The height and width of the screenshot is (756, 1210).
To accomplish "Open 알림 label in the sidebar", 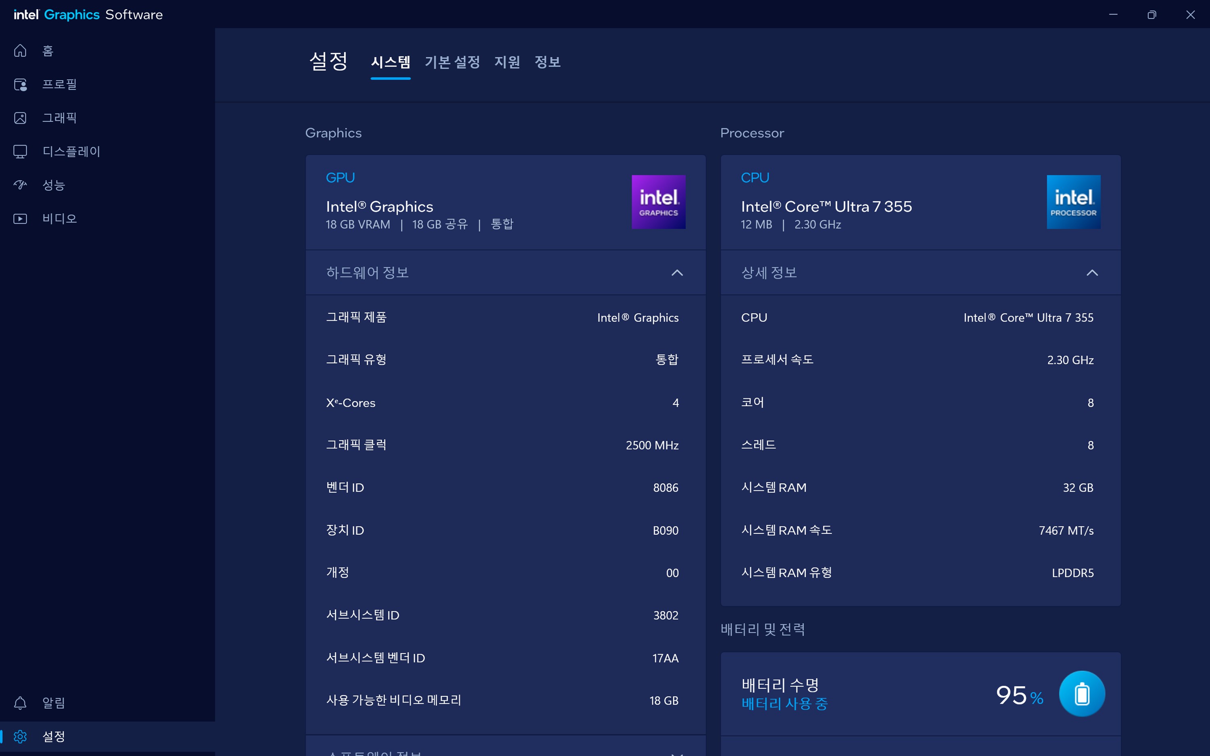I will (x=54, y=703).
